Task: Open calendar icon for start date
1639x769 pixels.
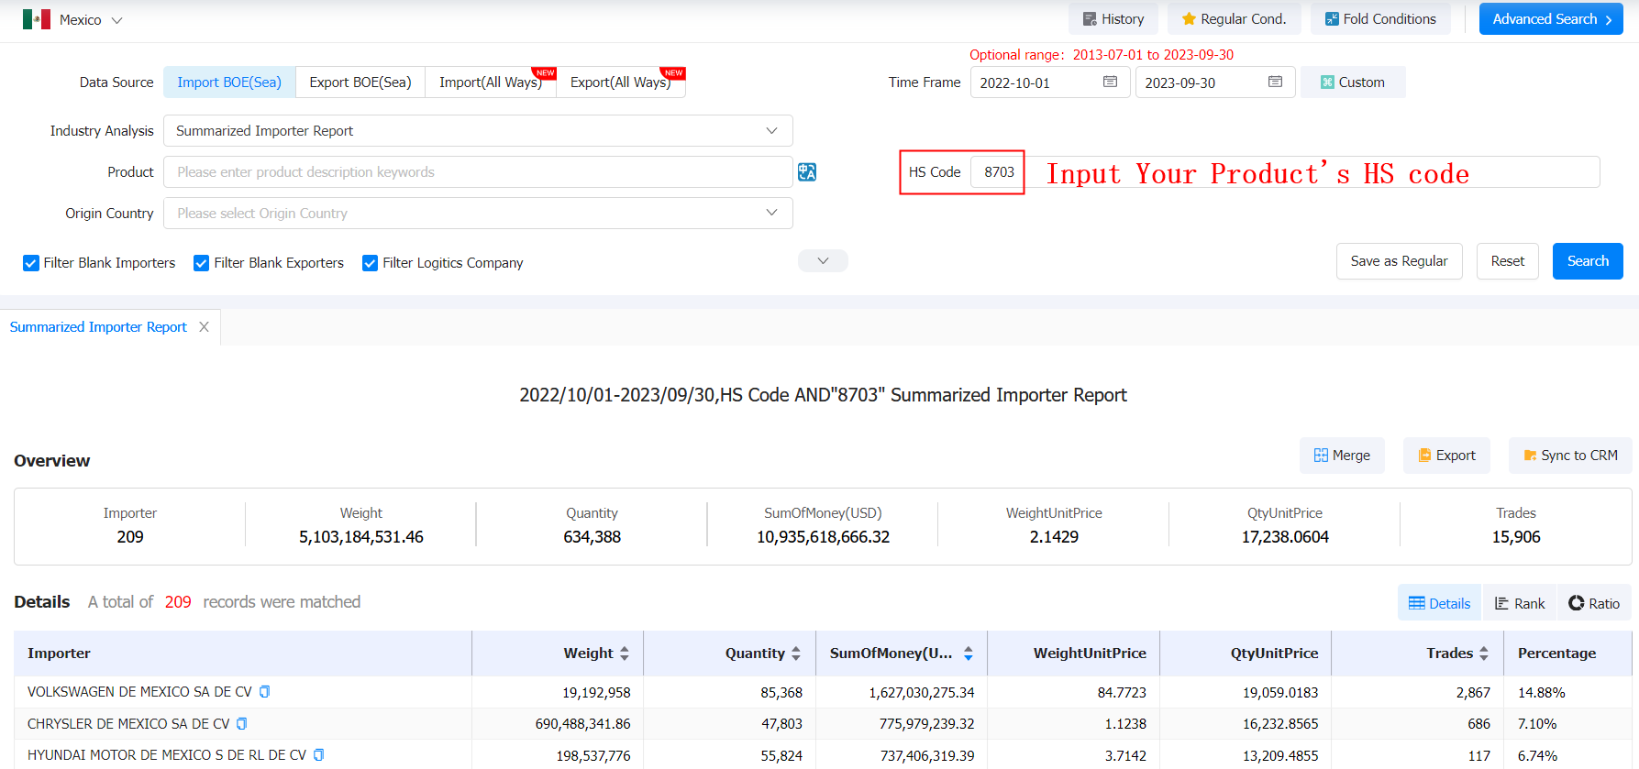Action: pyautogui.click(x=1110, y=82)
